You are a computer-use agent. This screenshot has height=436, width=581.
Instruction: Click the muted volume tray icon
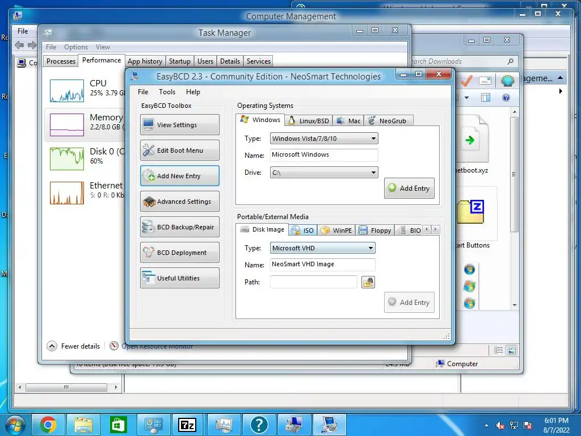[500, 426]
